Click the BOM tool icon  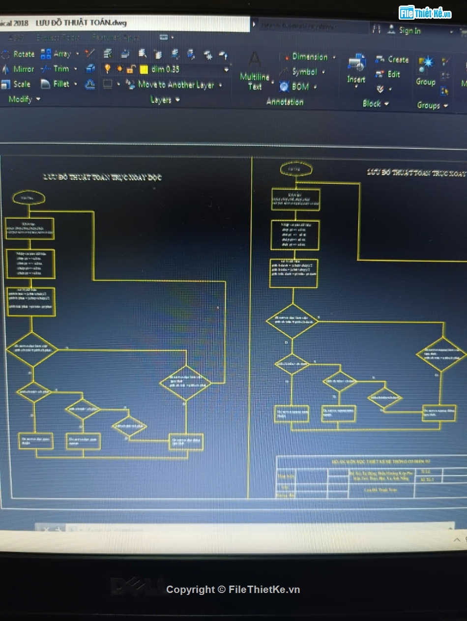tap(284, 87)
